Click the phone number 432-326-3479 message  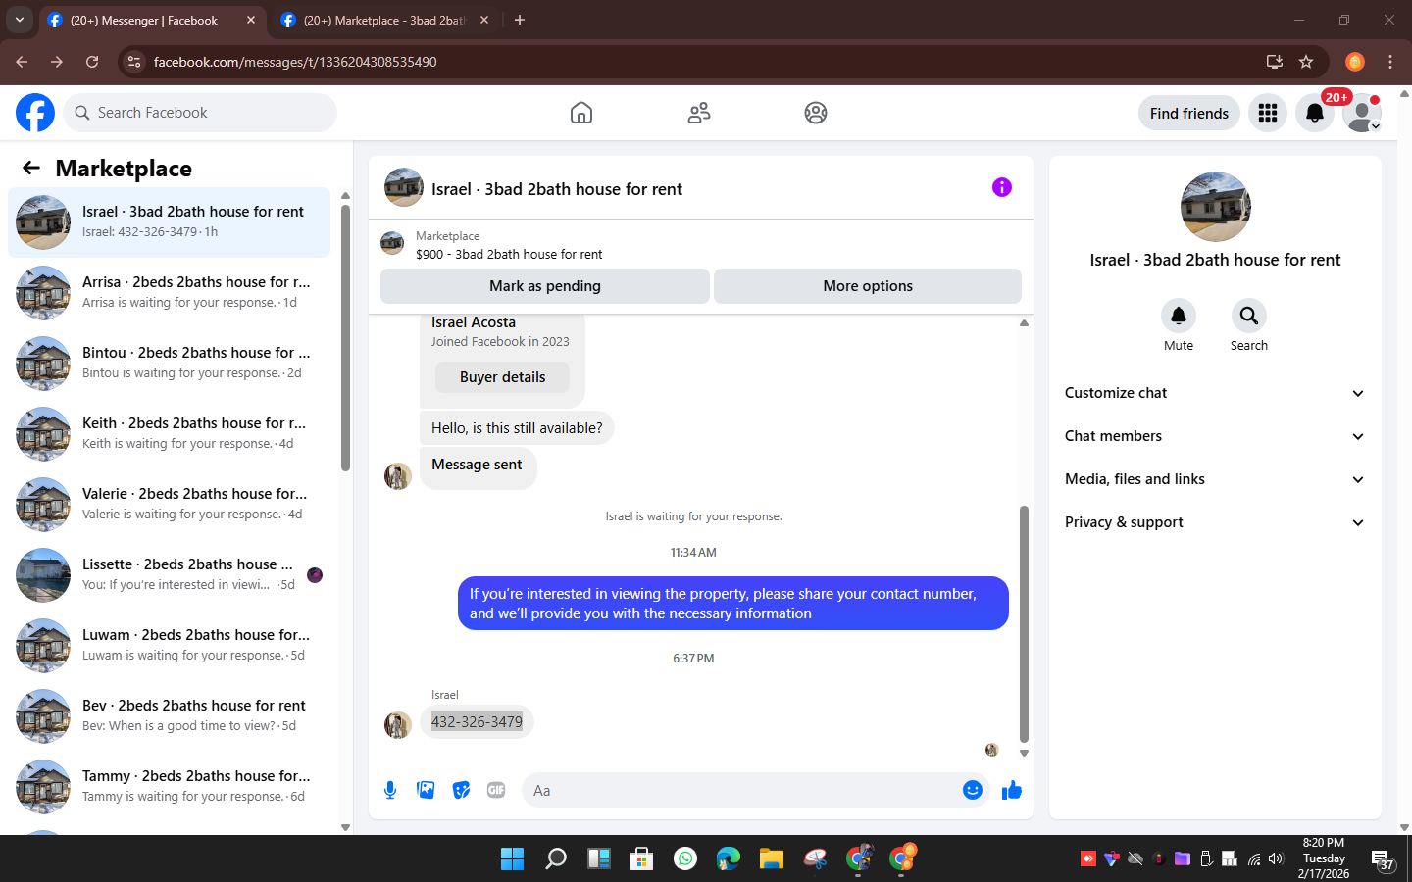coord(477,722)
